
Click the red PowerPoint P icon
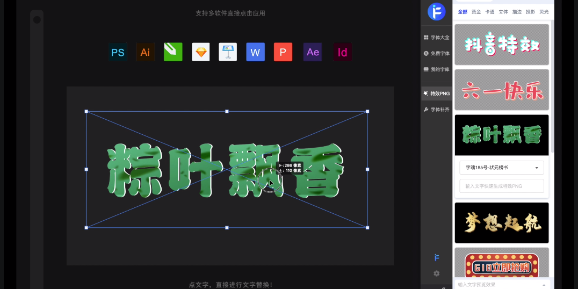tap(283, 52)
